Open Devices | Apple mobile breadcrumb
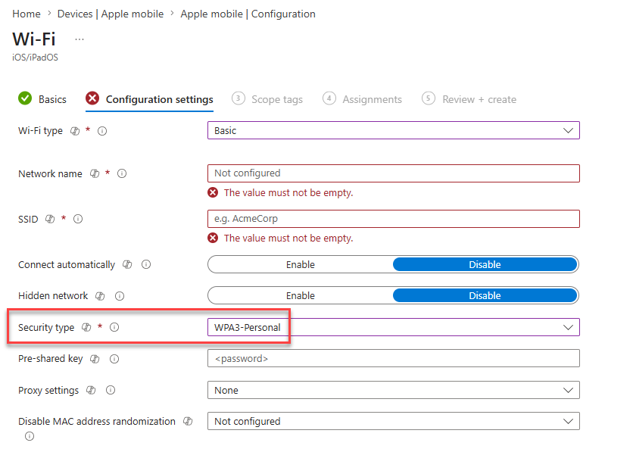The width and height of the screenshot is (633, 449). [x=111, y=14]
